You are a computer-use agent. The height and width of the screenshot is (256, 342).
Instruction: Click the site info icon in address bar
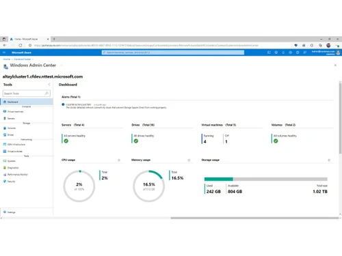click(30, 45)
